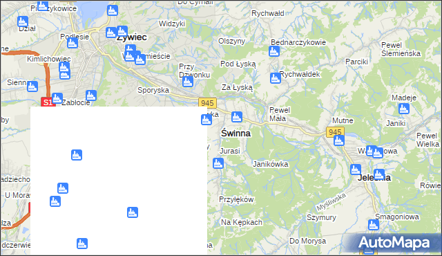Viewport: 442px width, 256px height.
Task: Click the Rychwałd place name
Action: tap(268, 13)
